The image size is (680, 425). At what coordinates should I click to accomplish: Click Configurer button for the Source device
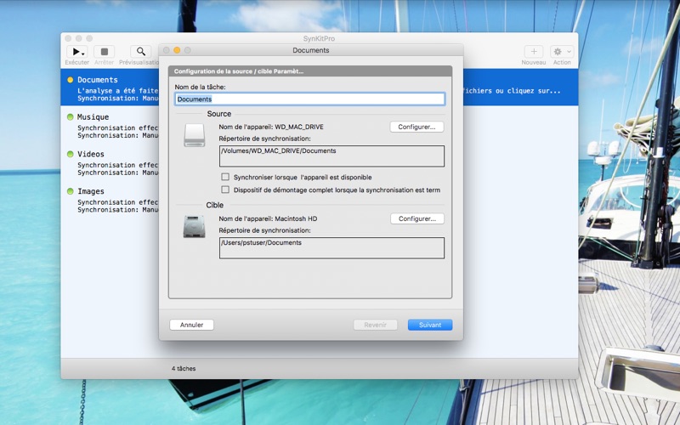tap(416, 127)
